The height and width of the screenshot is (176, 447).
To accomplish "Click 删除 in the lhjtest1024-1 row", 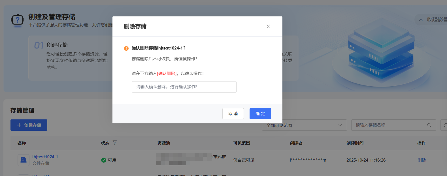I will [x=422, y=160].
